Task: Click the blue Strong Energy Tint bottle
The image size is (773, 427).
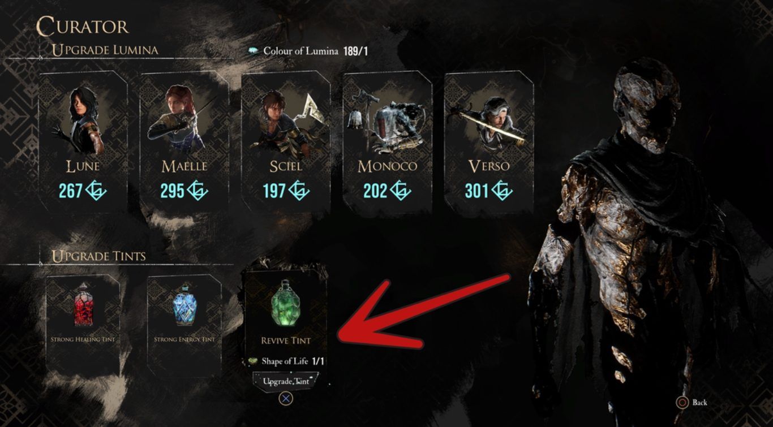Action: coord(184,305)
